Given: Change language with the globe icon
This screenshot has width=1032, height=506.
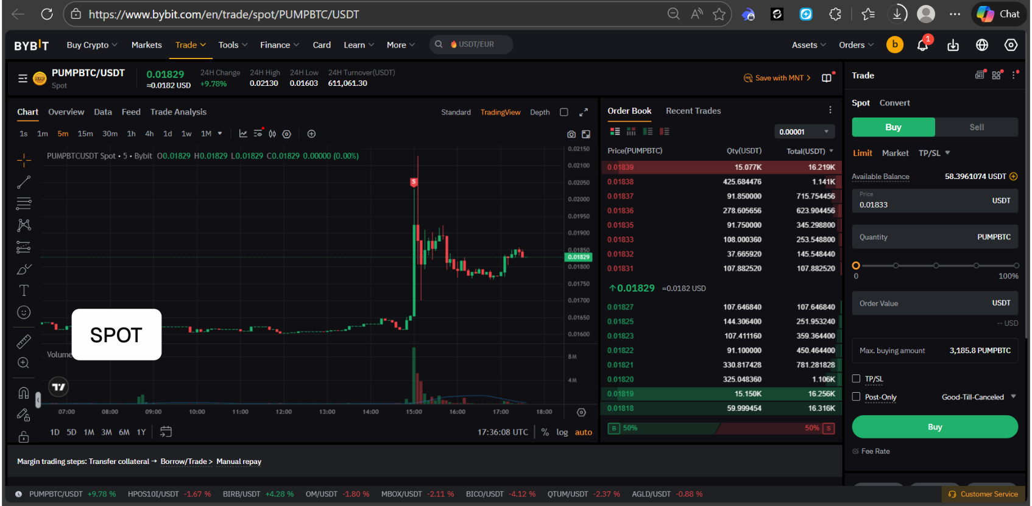Looking at the screenshot, I should pyautogui.click(x=982, y=45).
